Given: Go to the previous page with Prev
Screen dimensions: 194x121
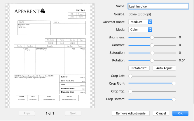Looking at the screenshot, I should point(27,113).
